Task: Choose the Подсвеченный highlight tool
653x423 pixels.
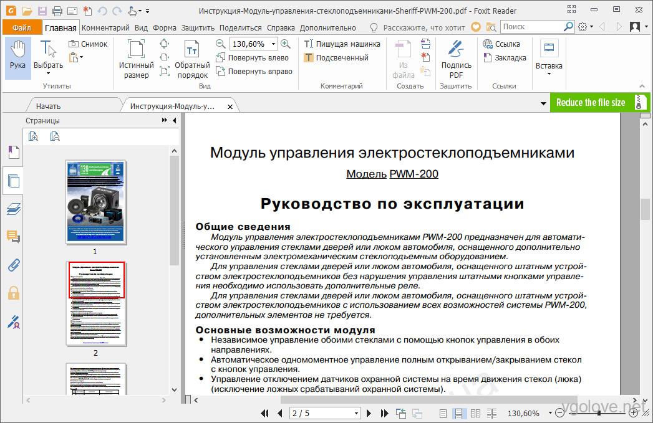Action: point(336,57)
